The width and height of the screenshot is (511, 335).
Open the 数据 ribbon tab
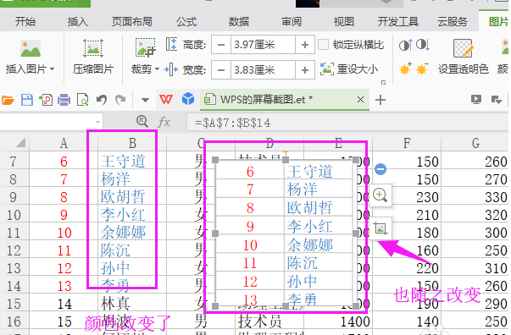pyautogui.click(x=239, y=22)
